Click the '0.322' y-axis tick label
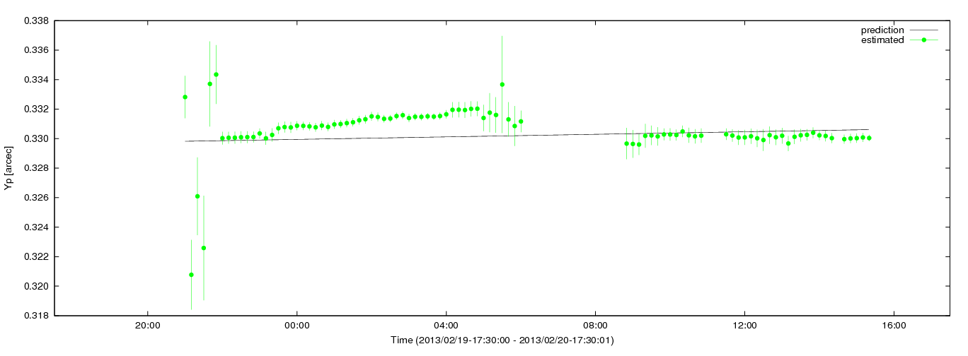This screenshot has height=356, width=968. point(36,257)
